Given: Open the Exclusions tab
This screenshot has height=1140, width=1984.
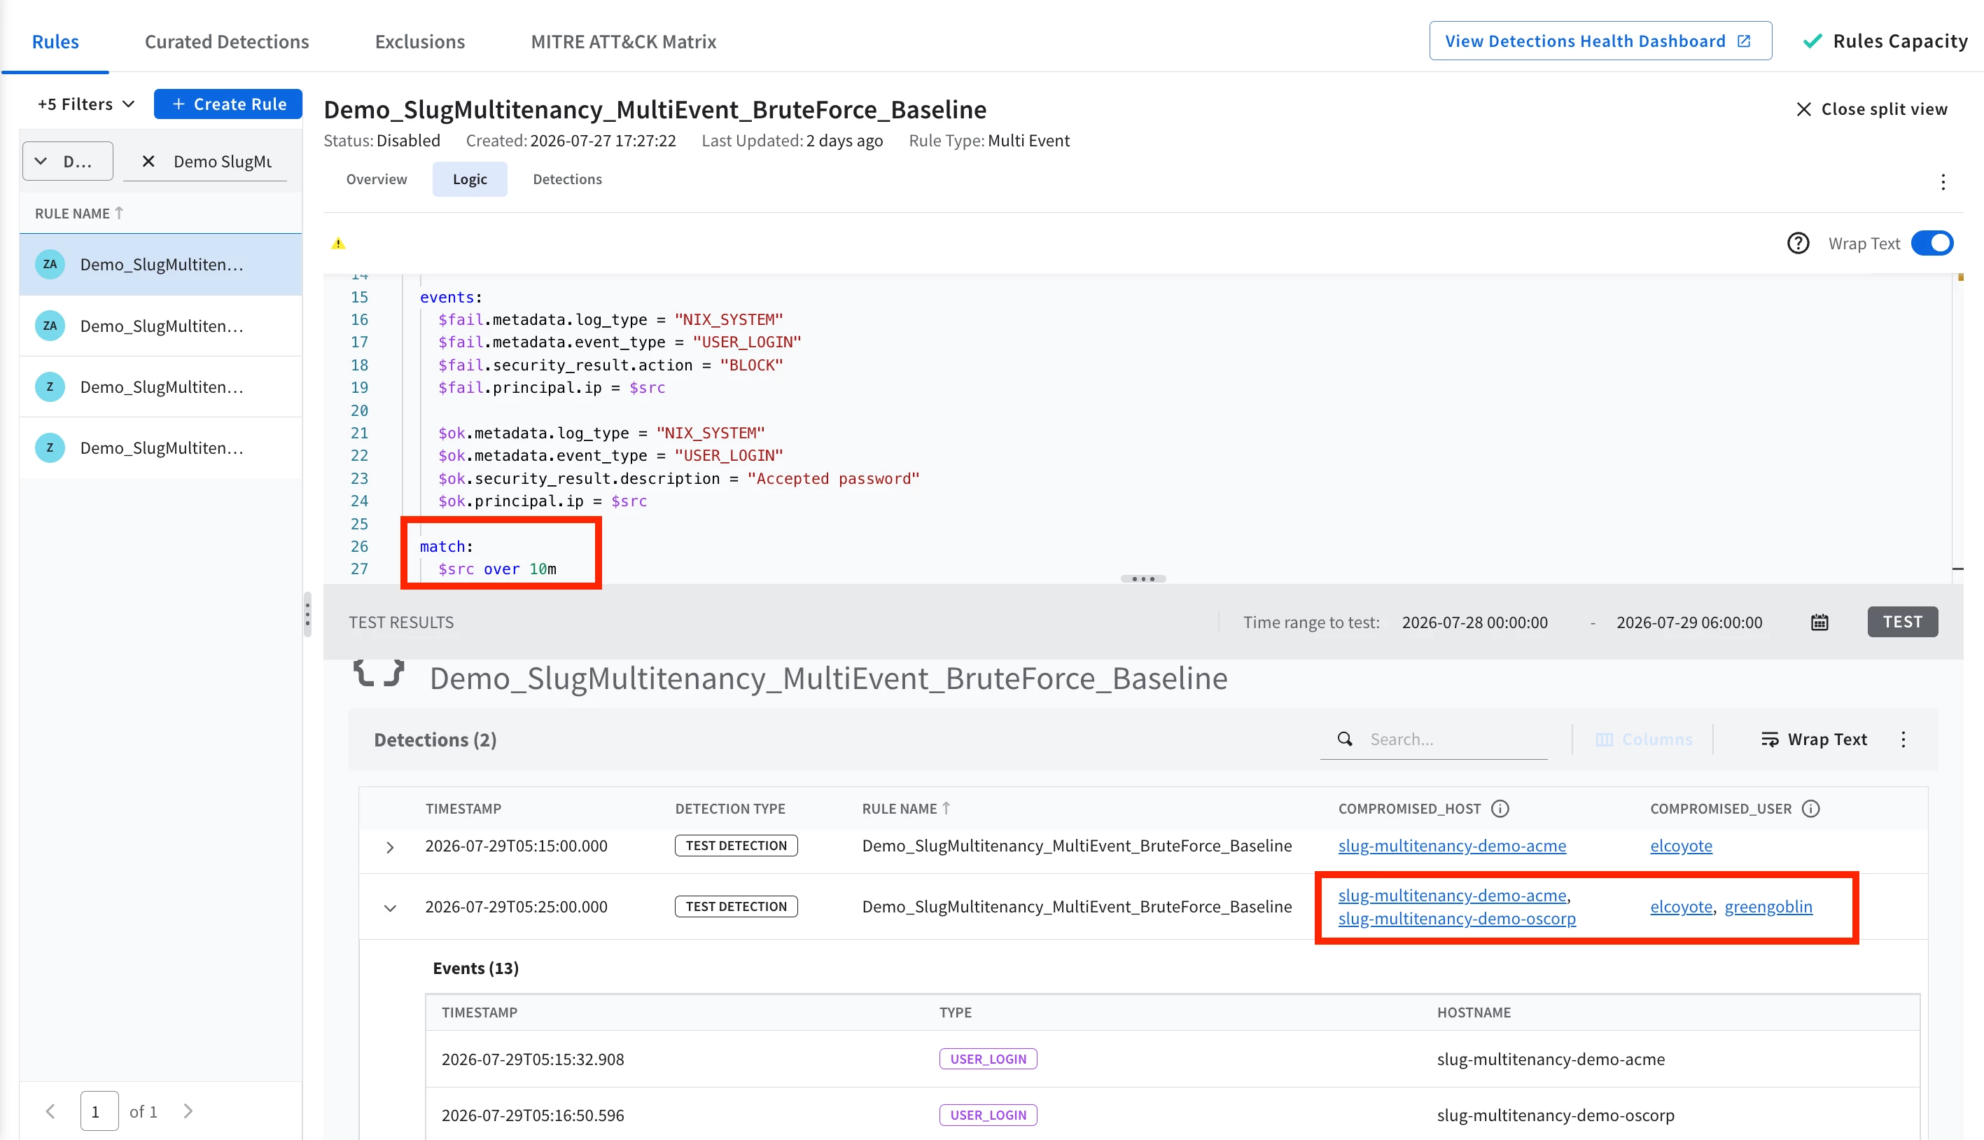Looking at the screenshot, I should tap(419, 41).
